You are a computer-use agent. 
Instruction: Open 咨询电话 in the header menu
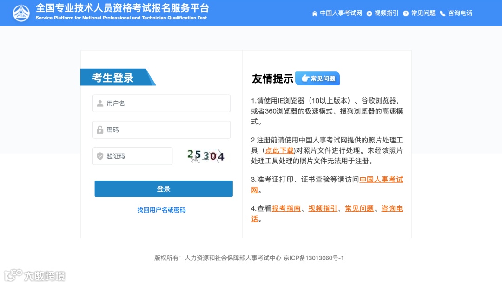(x=460, y=13)
